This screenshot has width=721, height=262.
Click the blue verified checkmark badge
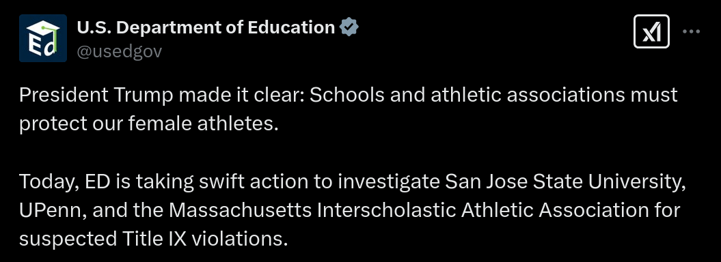349,27
